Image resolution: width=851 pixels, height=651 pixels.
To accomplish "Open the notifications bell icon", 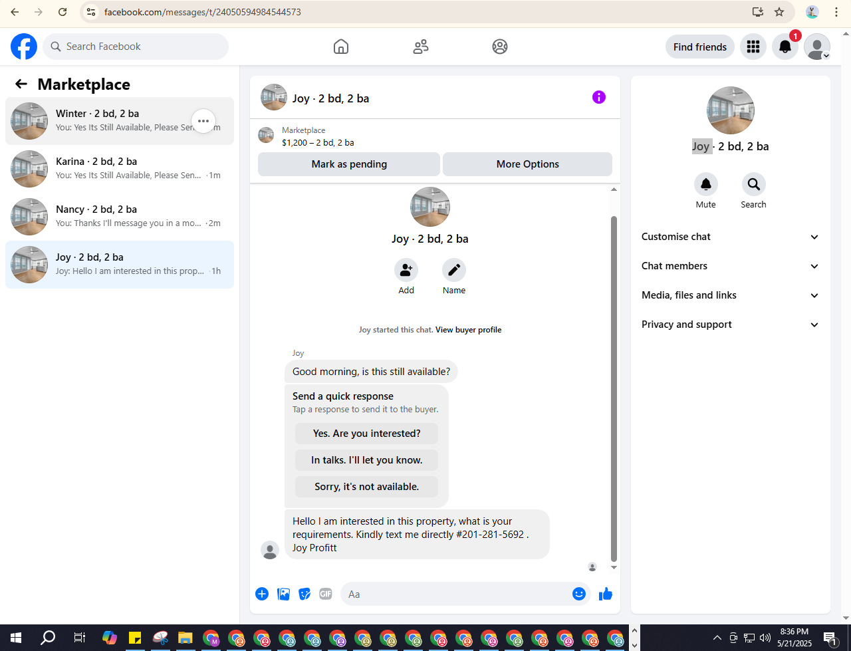I will click(x=785, y=47).
